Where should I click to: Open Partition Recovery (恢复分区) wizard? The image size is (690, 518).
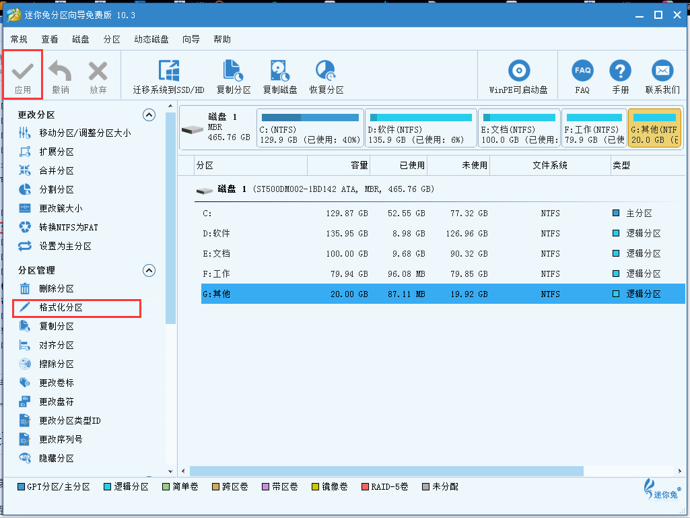click(326, 77)
